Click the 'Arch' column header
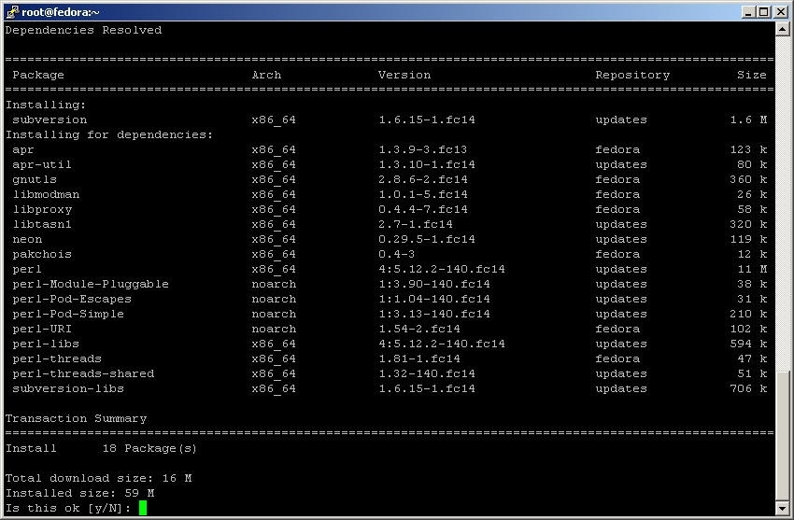Image resolution: width=794 pixels, height=520 pixels. coord(266,75)
